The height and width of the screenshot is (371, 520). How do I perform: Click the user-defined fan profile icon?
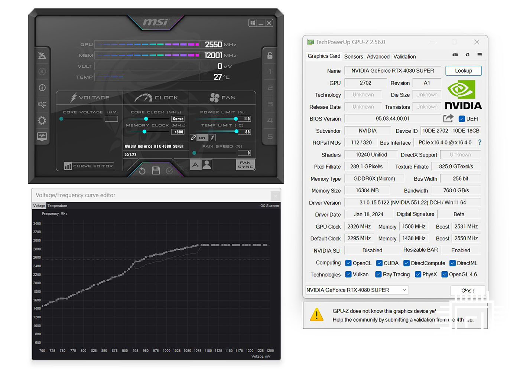pyautogui.click(x=207, y=165)
